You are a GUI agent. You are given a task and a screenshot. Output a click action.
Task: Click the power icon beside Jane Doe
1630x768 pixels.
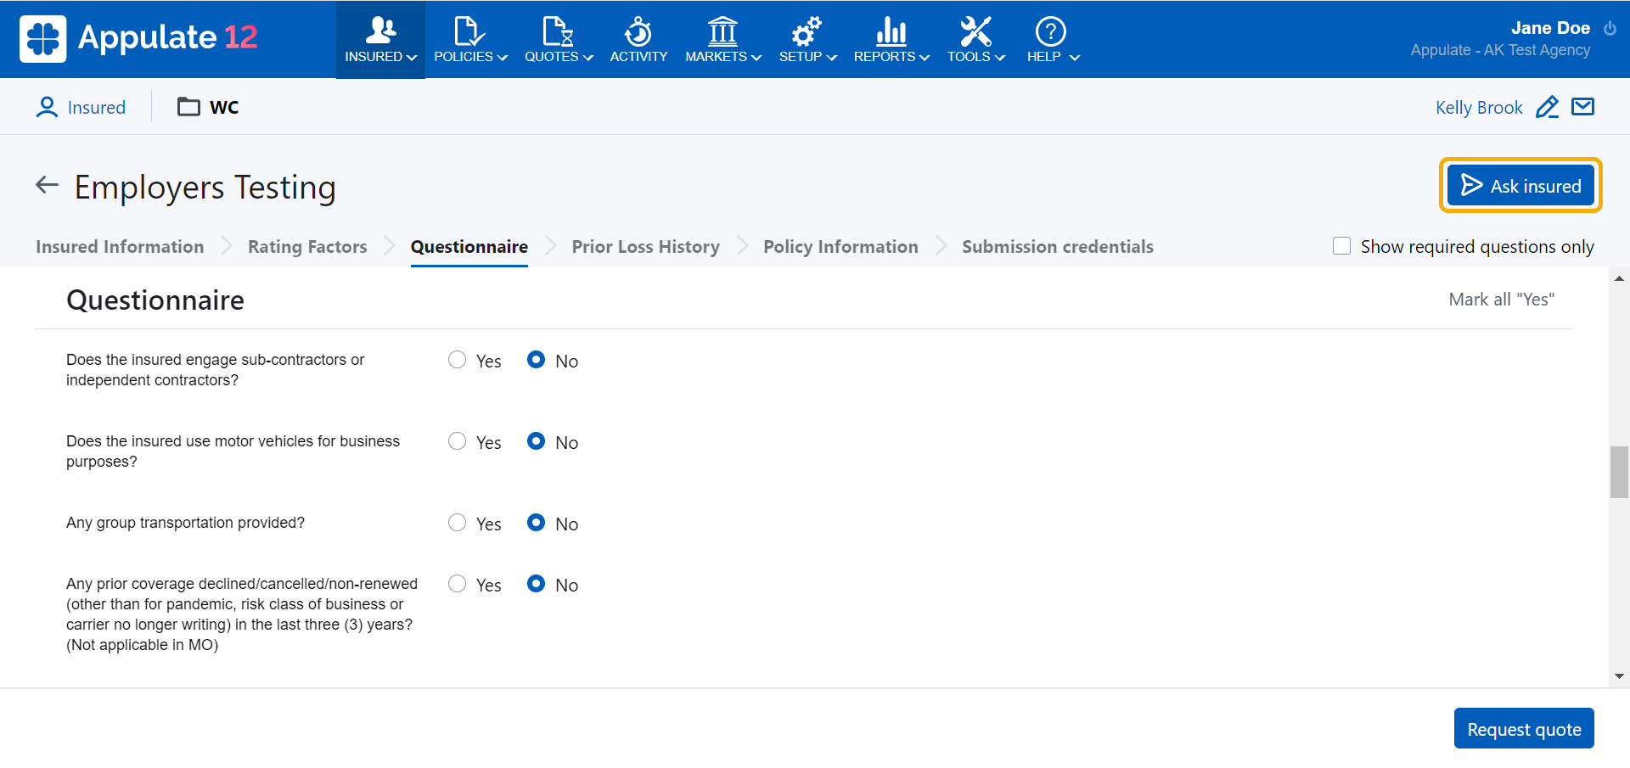(1610, 28)
